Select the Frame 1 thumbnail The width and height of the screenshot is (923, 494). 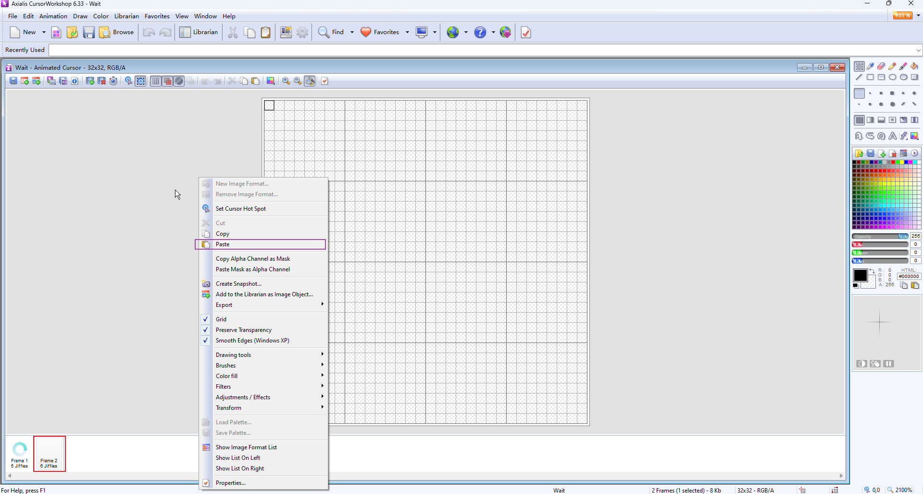pyautogui.click(x=20, y=454)
